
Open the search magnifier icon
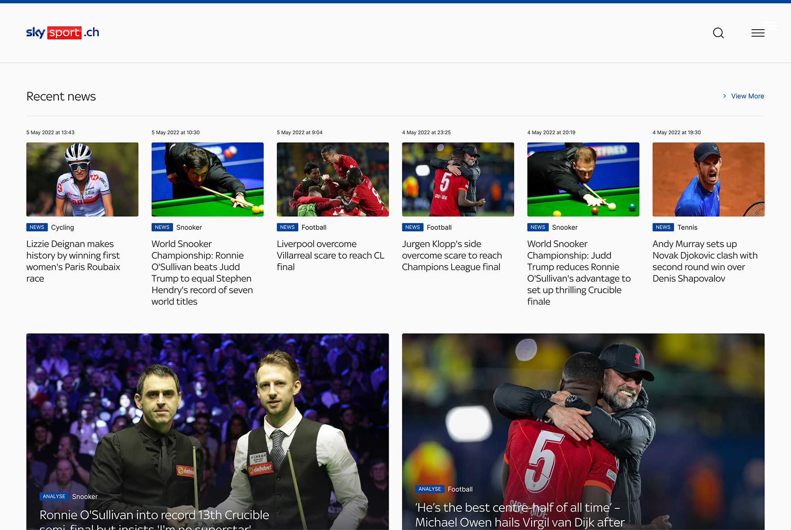click(718, 33)
